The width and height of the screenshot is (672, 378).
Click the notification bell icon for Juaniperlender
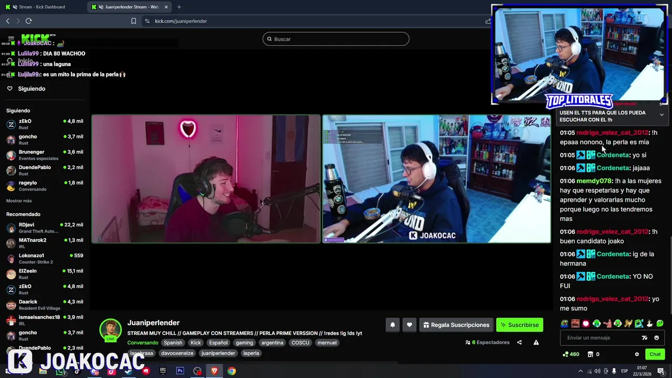[x=392, y=325]
